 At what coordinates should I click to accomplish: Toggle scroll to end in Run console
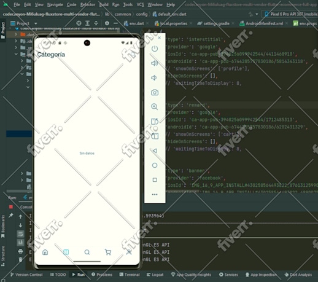pyautogui.click(x=20, y=243)
